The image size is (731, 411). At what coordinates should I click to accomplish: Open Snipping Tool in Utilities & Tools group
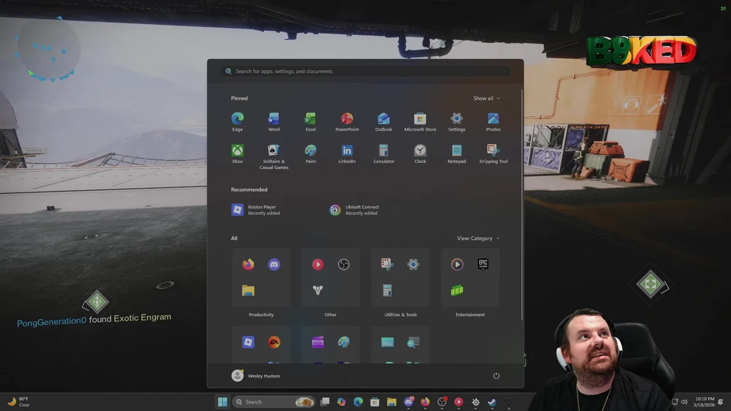(387, 264)
